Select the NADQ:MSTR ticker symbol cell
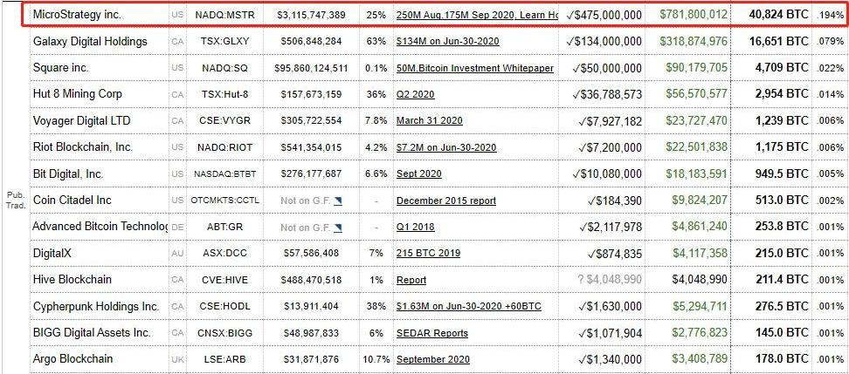 click(x=225, y=16)
